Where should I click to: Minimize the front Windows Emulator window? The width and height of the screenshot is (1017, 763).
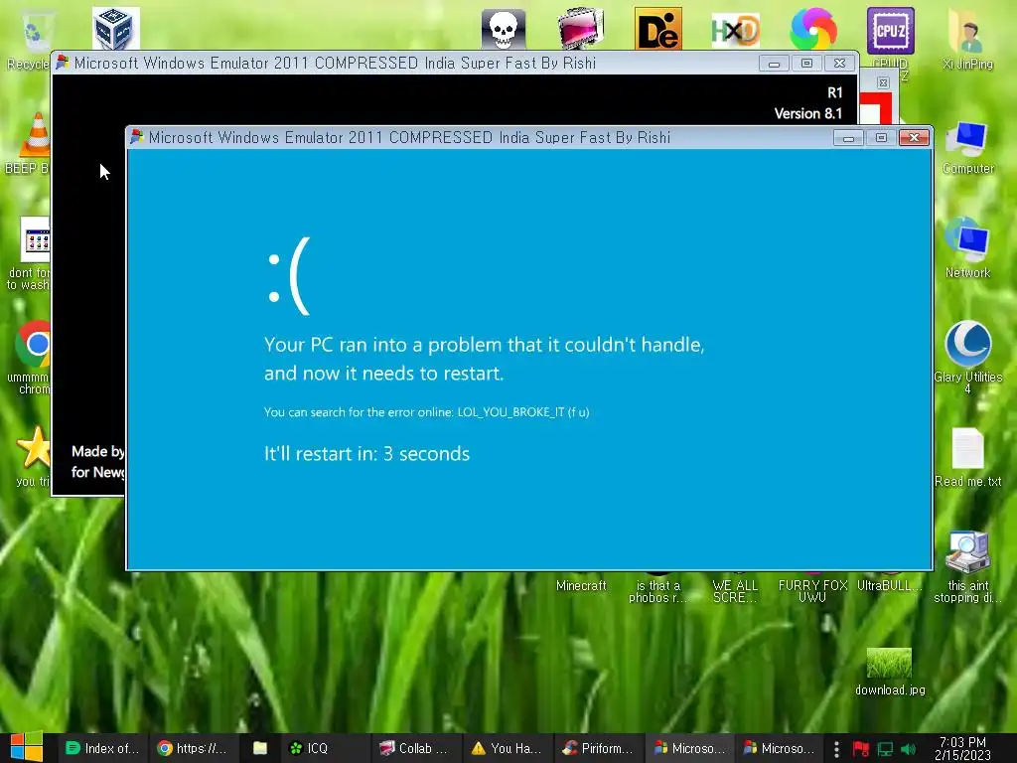tap(848, 137)
